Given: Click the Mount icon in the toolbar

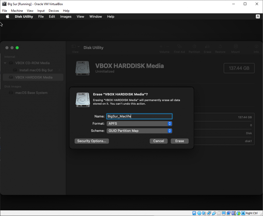Looking at the screenshot, I should click(x=235, y=48).
